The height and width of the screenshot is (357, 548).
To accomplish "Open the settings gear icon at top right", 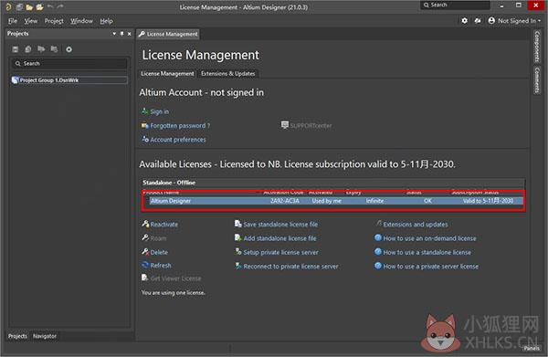I will (465, 21).
